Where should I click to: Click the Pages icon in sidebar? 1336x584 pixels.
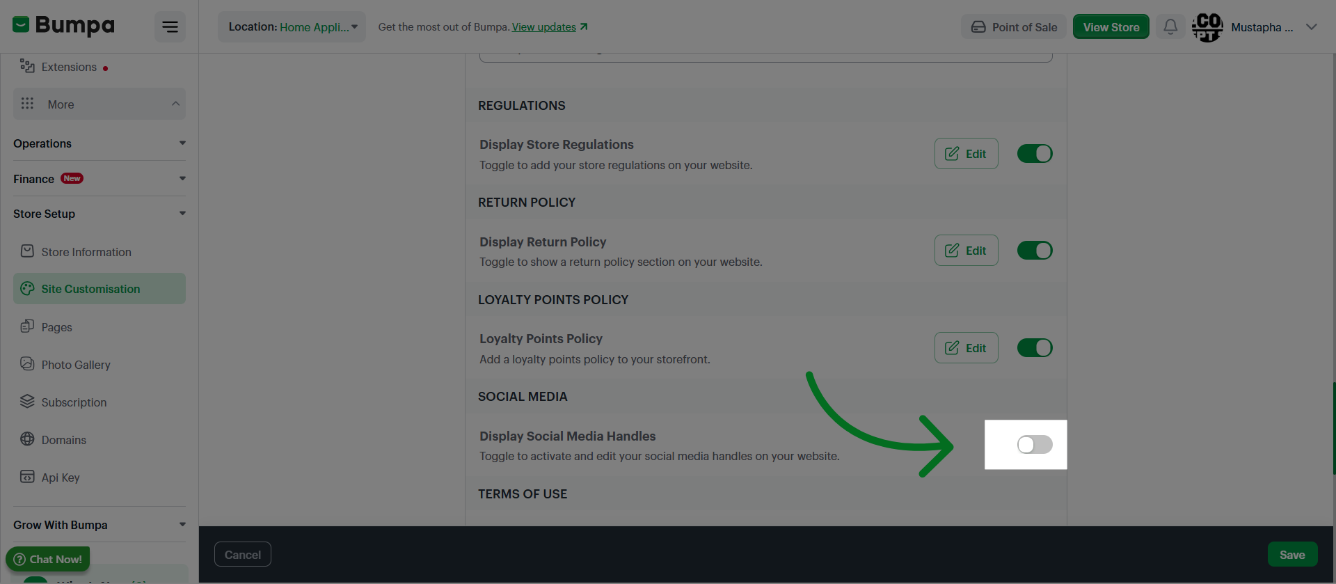(27, 326)
